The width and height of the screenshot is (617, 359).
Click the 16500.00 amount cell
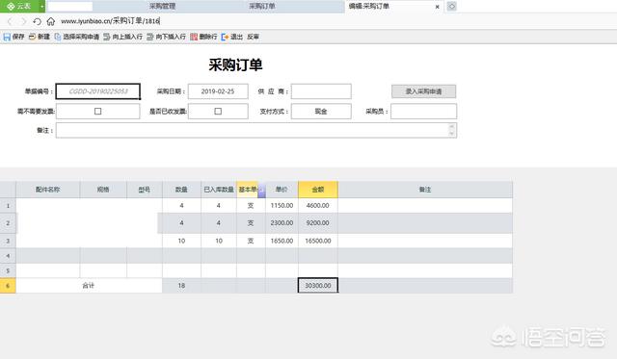pyautogui.click(x=318, y=241)
